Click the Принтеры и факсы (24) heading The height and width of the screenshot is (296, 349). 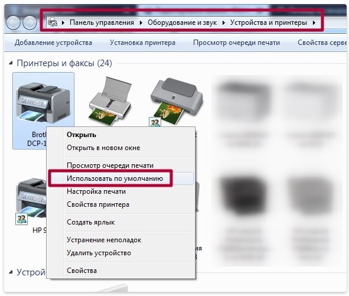[x=64, y=63]
